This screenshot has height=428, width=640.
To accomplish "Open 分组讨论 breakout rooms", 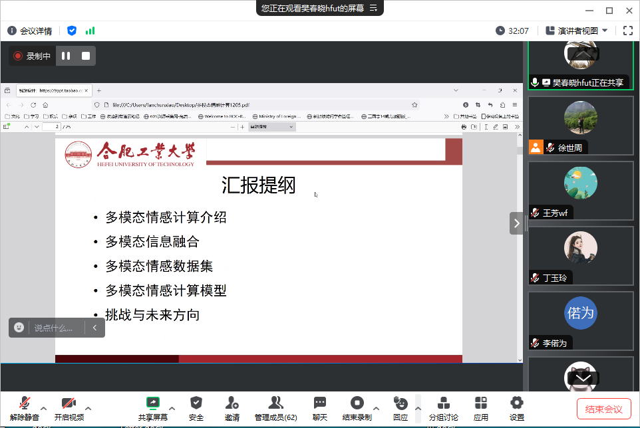I will (443, 403).
